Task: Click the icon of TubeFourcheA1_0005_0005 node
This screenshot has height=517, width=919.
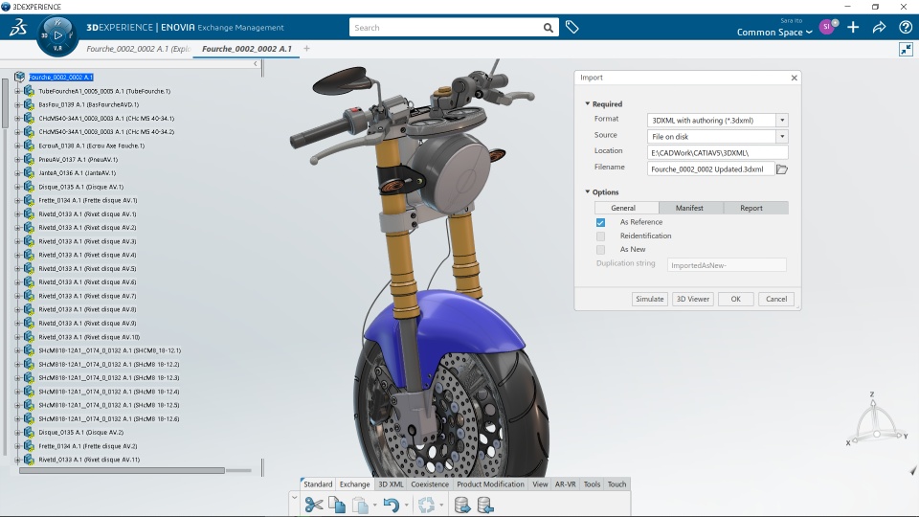Action: point(29,91)
